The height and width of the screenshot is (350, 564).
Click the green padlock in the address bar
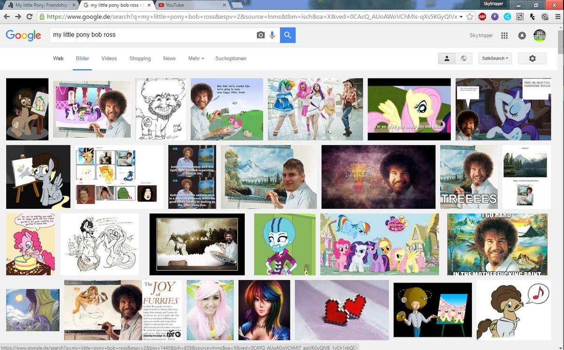point(42,16)
